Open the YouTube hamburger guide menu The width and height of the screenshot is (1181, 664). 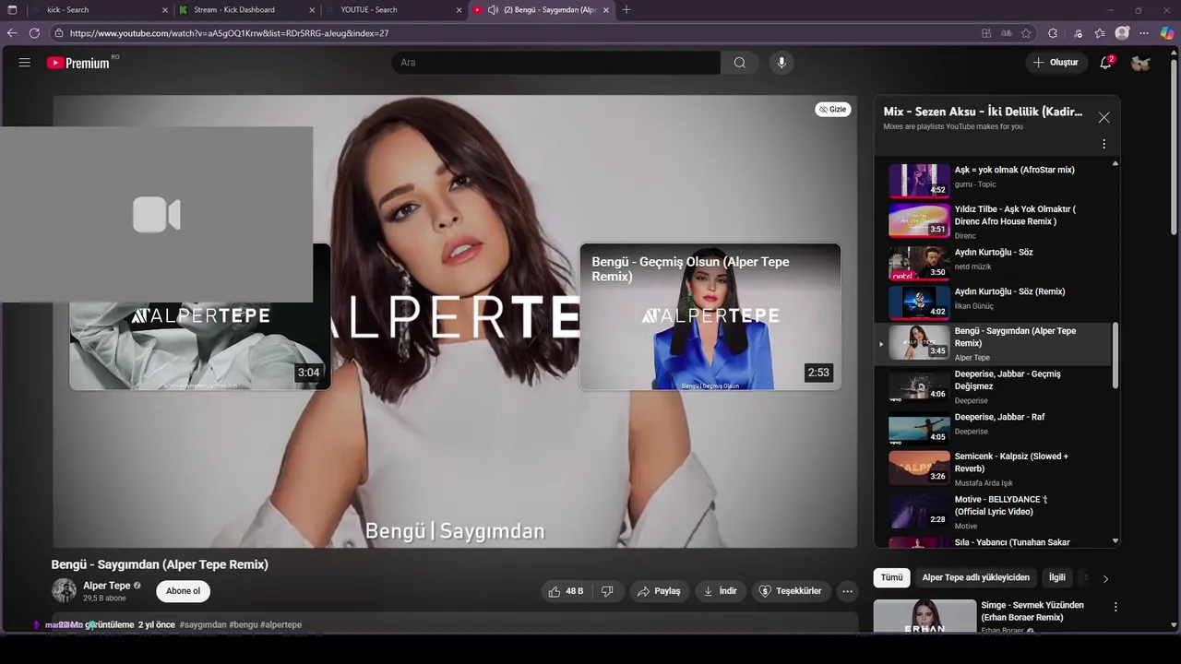(25, 63)
